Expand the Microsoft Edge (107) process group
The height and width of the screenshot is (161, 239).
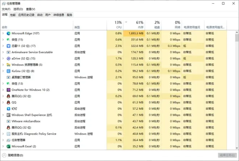point(3,34)
